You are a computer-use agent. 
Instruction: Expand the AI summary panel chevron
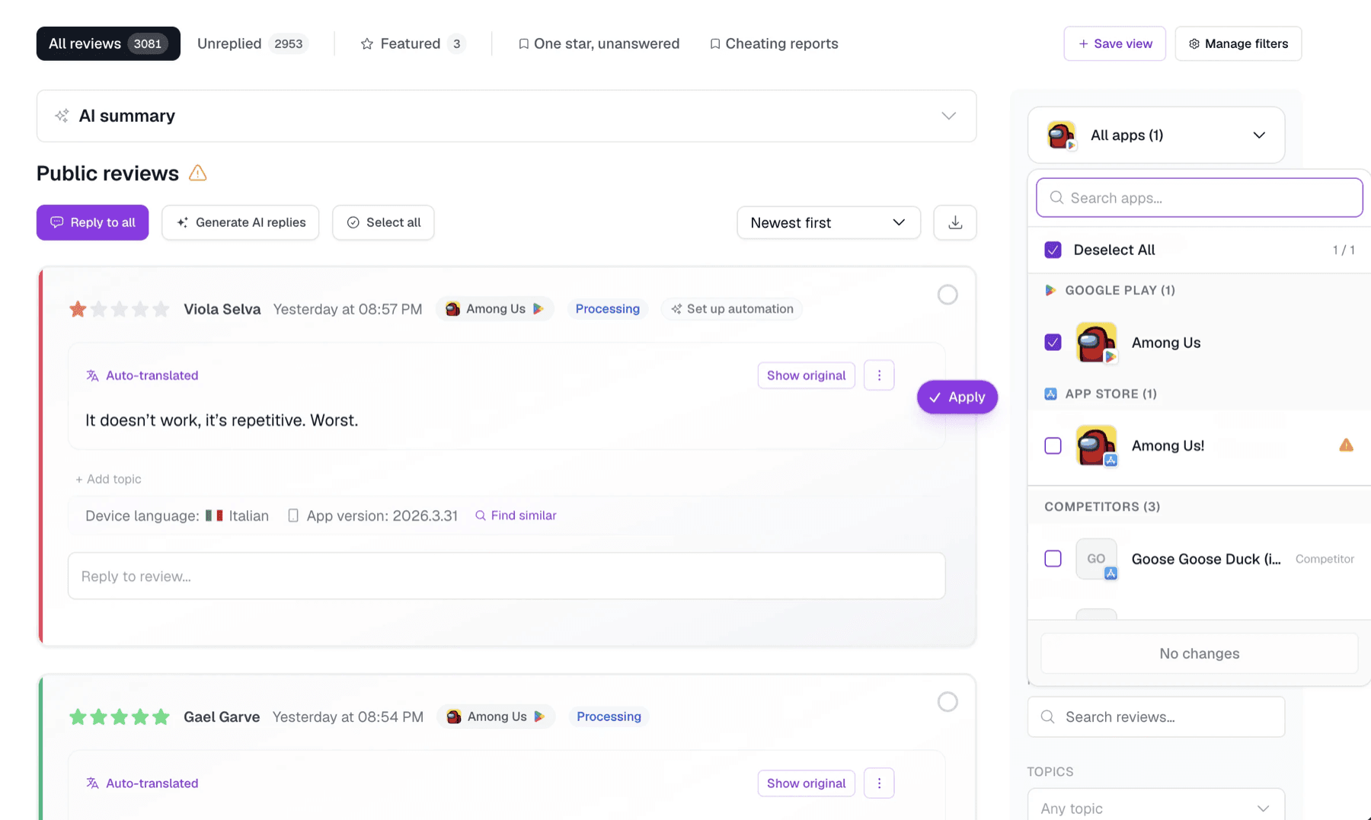pos(948,116)
